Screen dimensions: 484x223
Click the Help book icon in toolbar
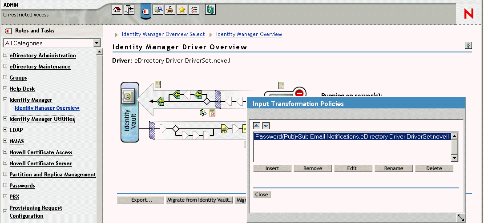[x=210, y=9]
